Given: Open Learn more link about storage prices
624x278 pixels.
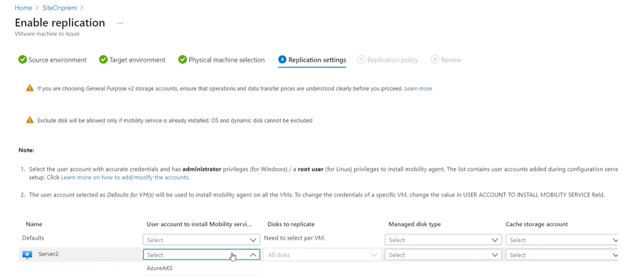Looking at the screenshot, I should point(418,89).
